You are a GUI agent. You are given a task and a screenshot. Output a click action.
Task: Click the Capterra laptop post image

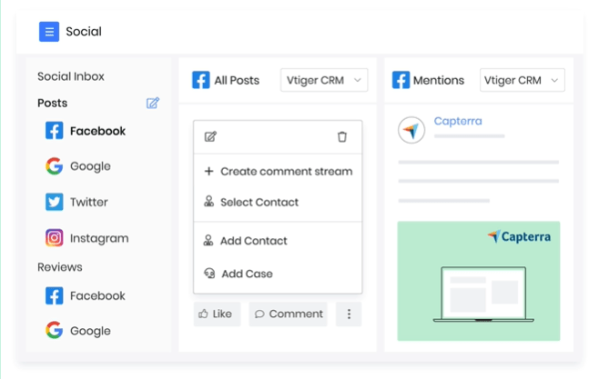(479, 281)
